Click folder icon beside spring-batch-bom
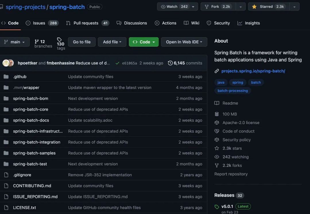 pyautogui.click(x=6, y=99)
